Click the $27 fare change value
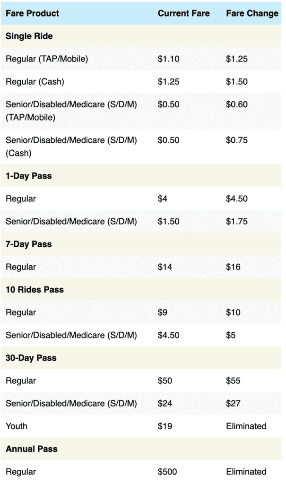This screenshot has height=484, width=286. click(233, 403)
